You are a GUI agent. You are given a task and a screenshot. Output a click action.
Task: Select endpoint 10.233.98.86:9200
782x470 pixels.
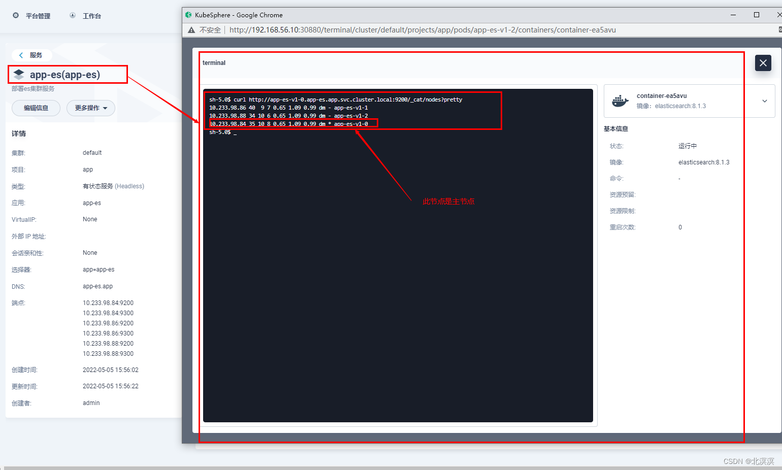click(x=108, y=323)
